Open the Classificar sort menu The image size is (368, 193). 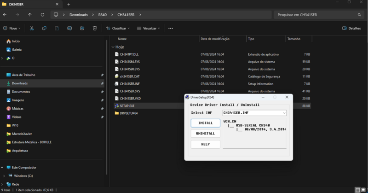tap(118, 28)
